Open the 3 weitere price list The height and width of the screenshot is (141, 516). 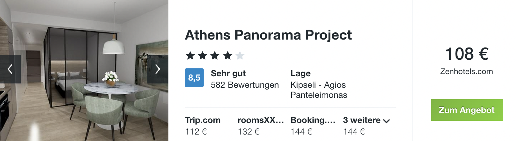(x=367, y=126)
